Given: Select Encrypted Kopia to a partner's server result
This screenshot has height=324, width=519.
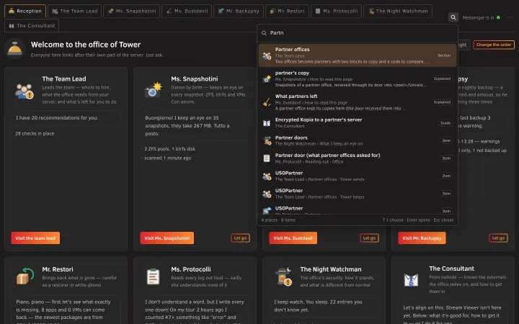Looking at the screenshot, I should pos(358,122).
